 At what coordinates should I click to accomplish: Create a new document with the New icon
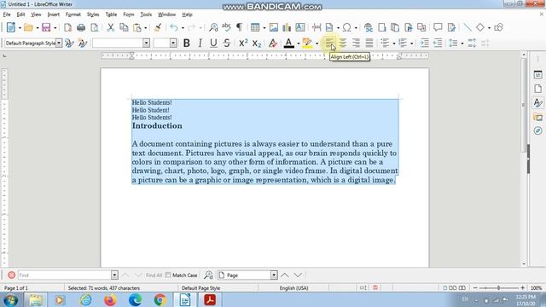(x=11, y=27)
